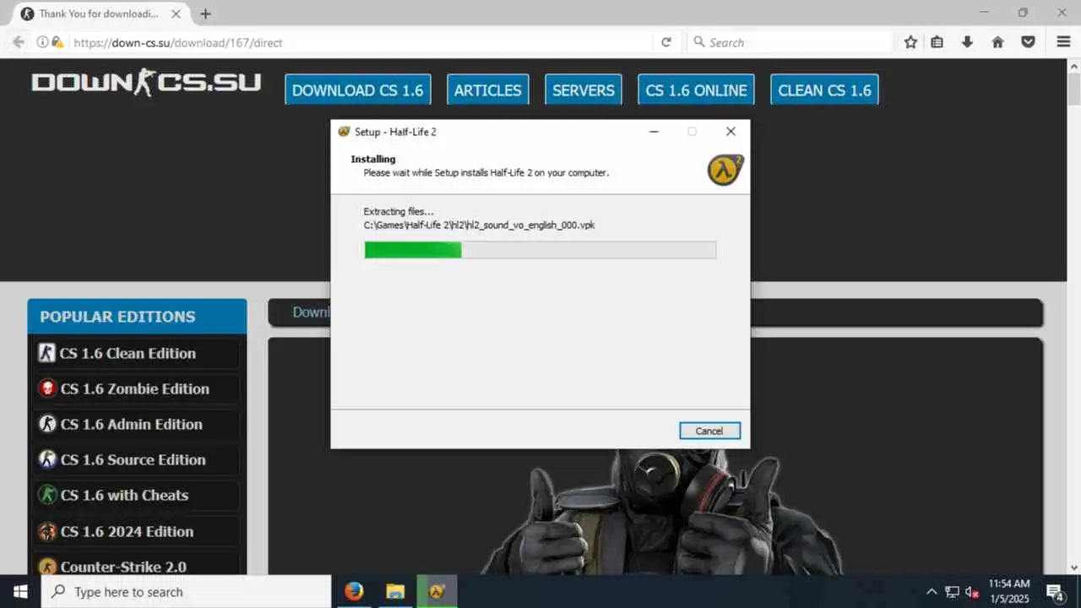Click the Half-Life 2 lambda logo in installer
The height and width of the screenshot is (608, 1081).
(x=725, y=170)
